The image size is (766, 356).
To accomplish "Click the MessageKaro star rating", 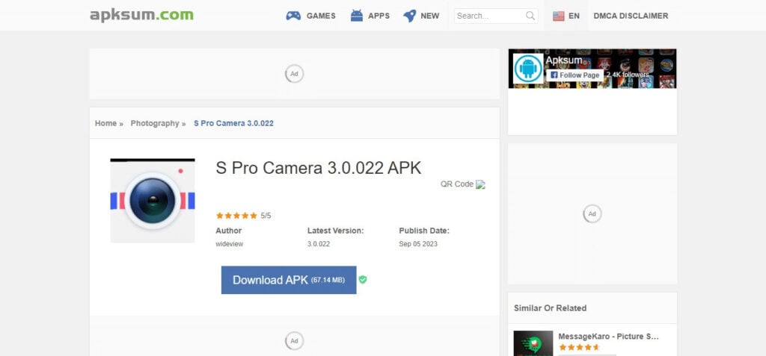I will 579,348.
